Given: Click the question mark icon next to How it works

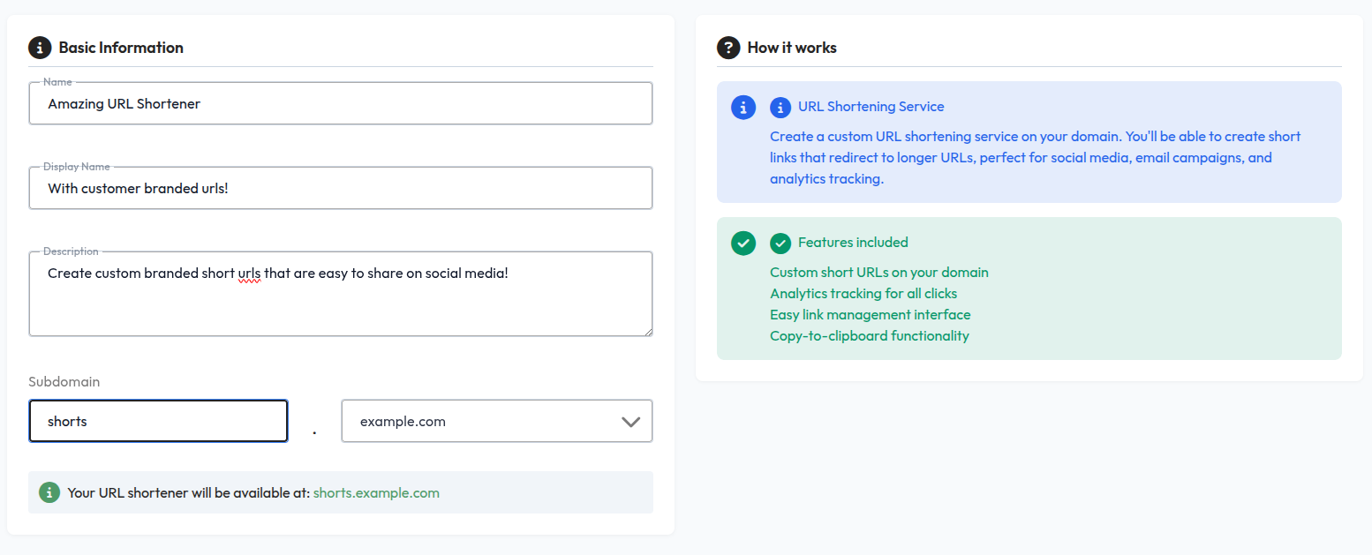Looking at the screenshot, I should (x=727, y=47).
